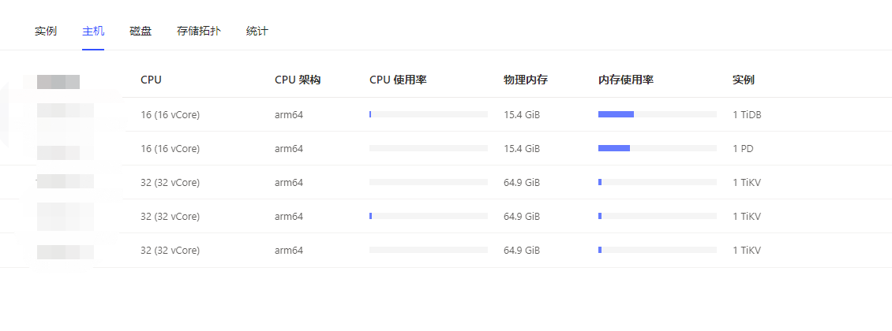Select the 主机 tab

pyautogui.click(x=93, y=32)
